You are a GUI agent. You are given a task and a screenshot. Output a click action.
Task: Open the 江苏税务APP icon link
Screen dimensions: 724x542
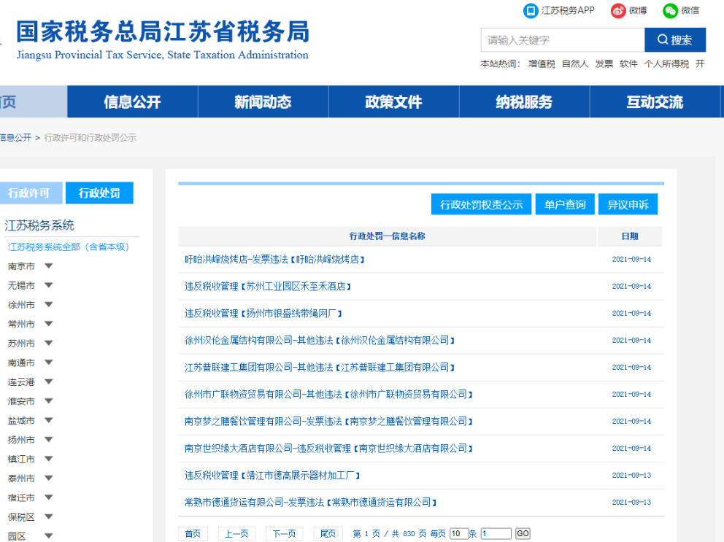click(x=531, y=11)
